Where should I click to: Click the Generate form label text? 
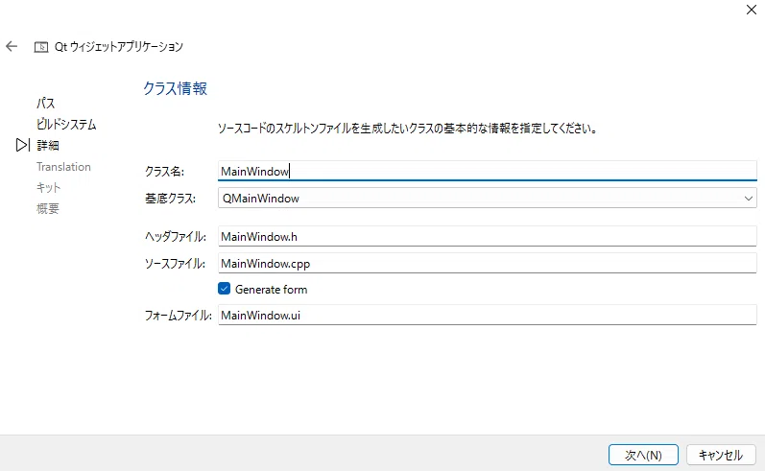272,289
